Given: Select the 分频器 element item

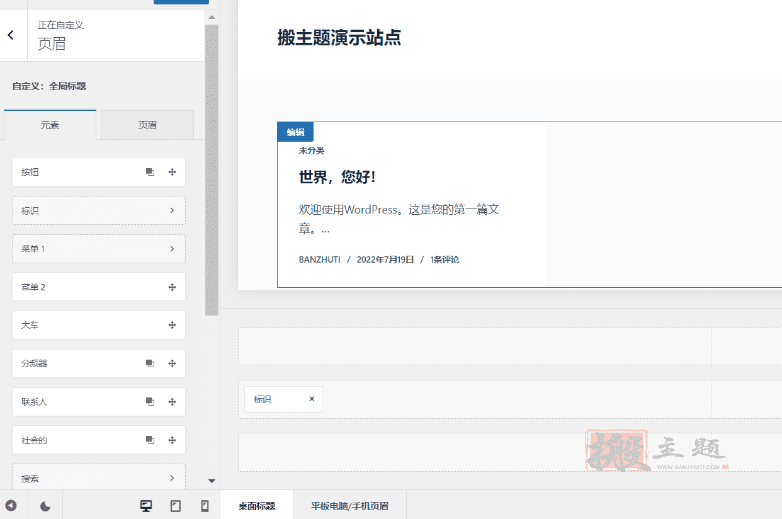Looking at the screenshot, I should tap(99, 363).
